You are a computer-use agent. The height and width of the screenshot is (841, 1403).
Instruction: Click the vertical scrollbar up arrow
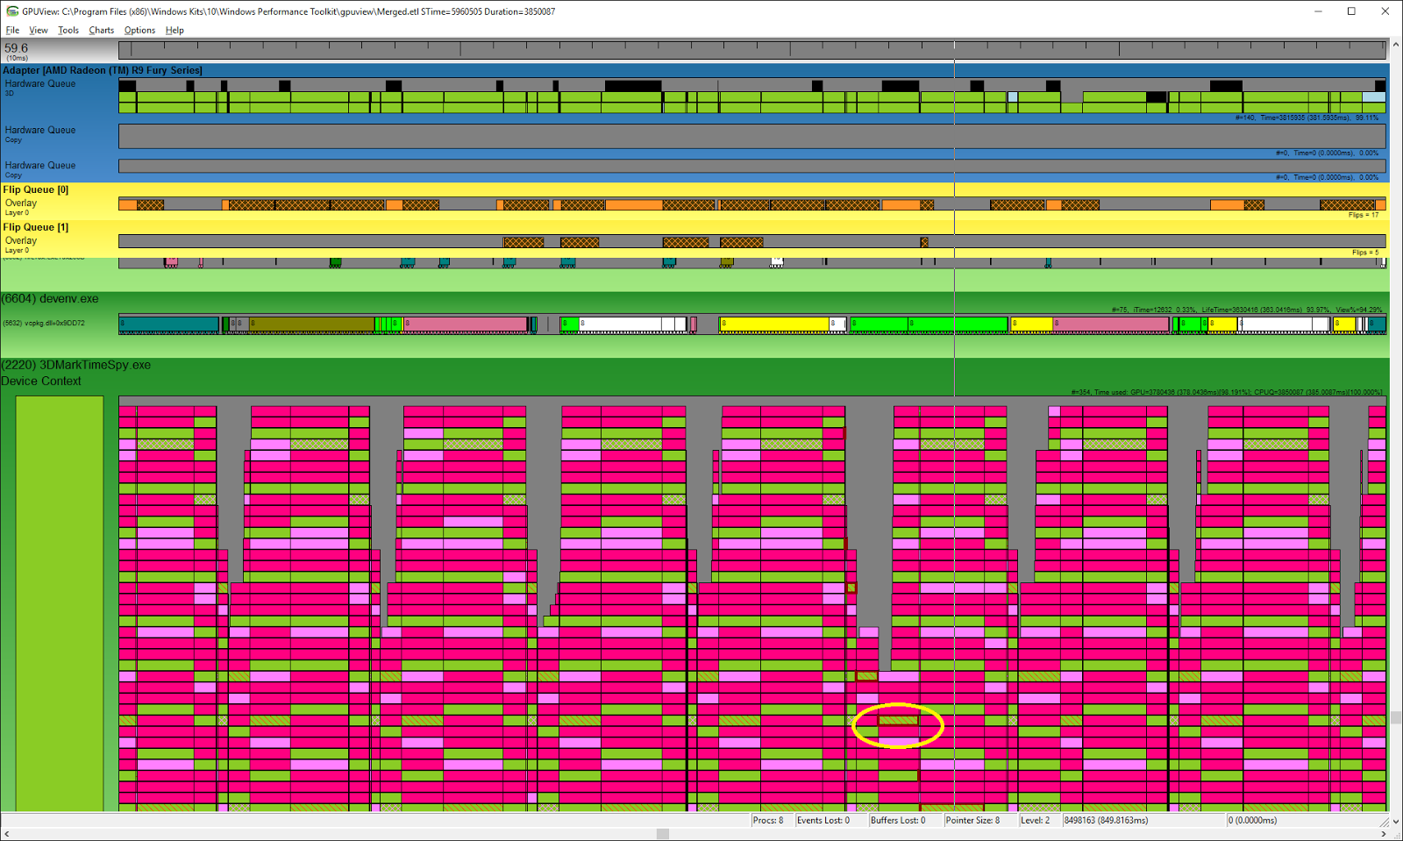coord(1396,45)
